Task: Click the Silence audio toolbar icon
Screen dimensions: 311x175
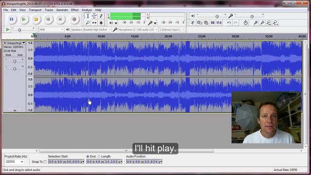Action: click(219, 23)
